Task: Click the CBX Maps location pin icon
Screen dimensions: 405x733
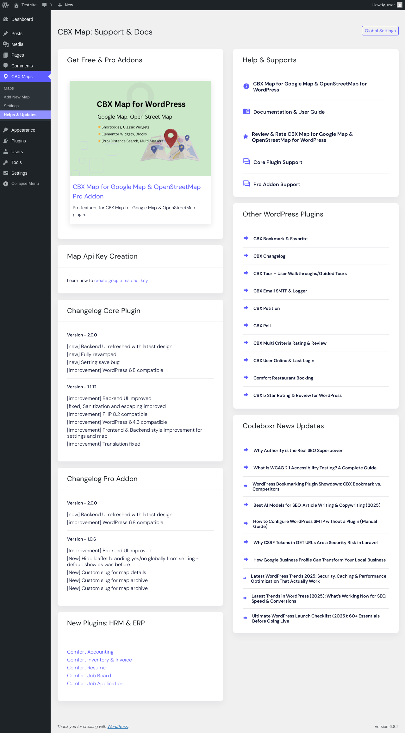Action: tap(6, 77)
